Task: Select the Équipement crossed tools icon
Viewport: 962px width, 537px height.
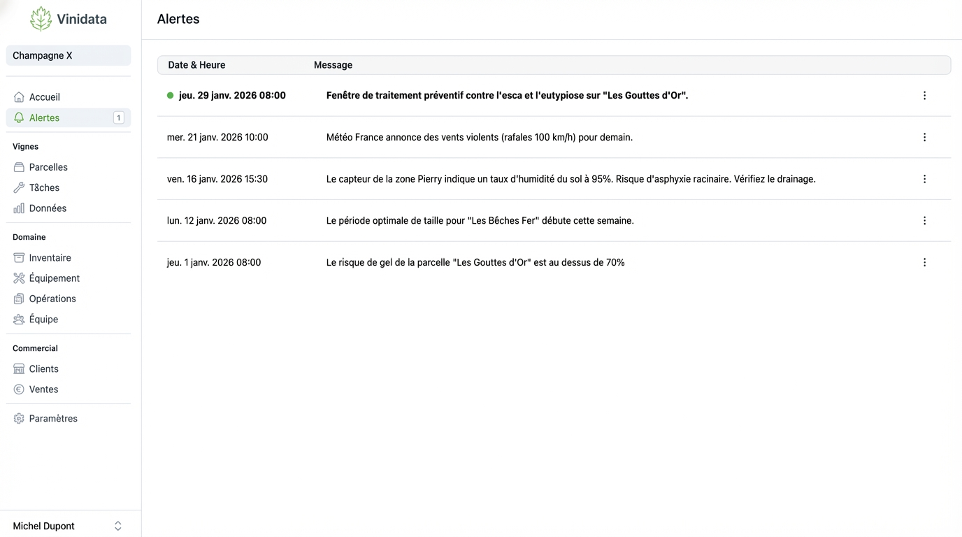Action: (x=18, y=278)
